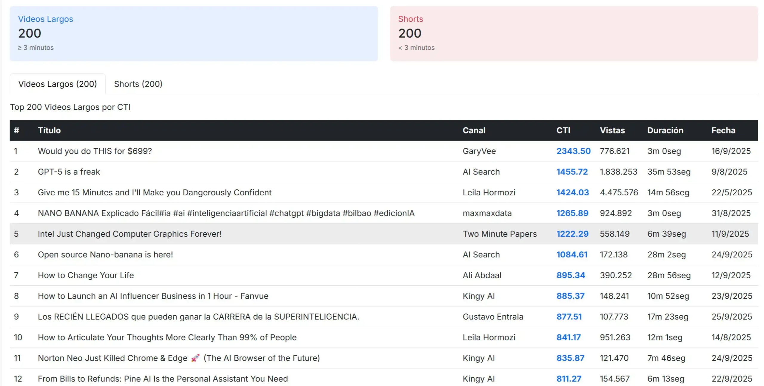Click the rocket emoji in Norton Neo title
The width and height of the screenshot is (764, 386).
tap(195, 358)
